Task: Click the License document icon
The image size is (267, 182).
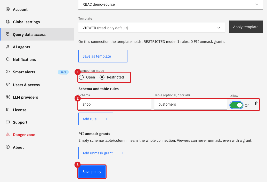Action: pyautogui.click(x=8, y=109)
